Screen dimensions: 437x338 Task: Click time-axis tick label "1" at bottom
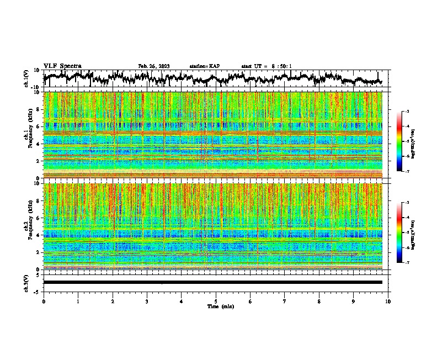tap(78, 302)
